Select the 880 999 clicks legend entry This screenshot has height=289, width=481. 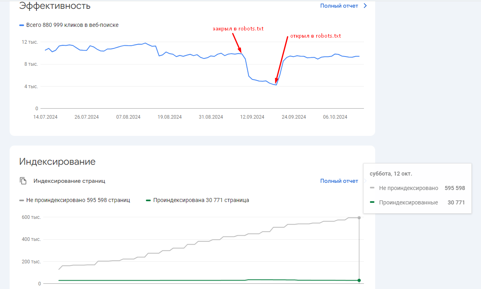69,25
